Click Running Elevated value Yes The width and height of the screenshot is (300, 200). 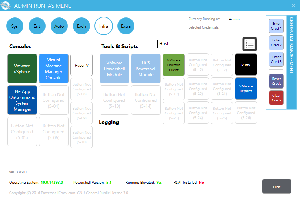click(x=159, y=182)
